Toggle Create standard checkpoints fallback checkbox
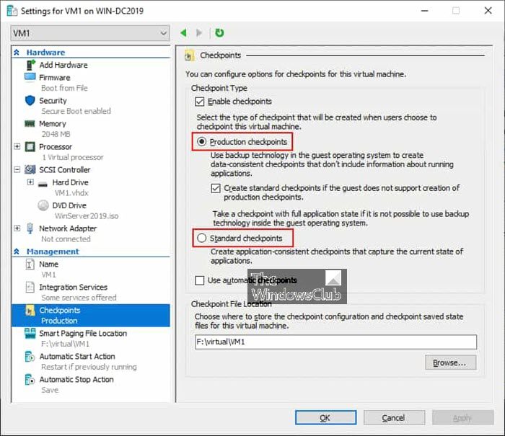 [216, 188]
